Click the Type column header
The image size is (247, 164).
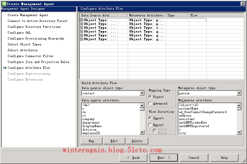pos(177,15)
